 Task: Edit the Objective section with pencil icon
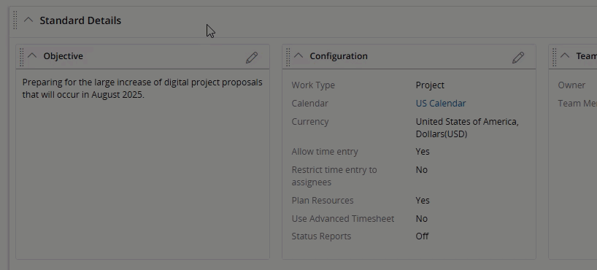coord(252,58)
